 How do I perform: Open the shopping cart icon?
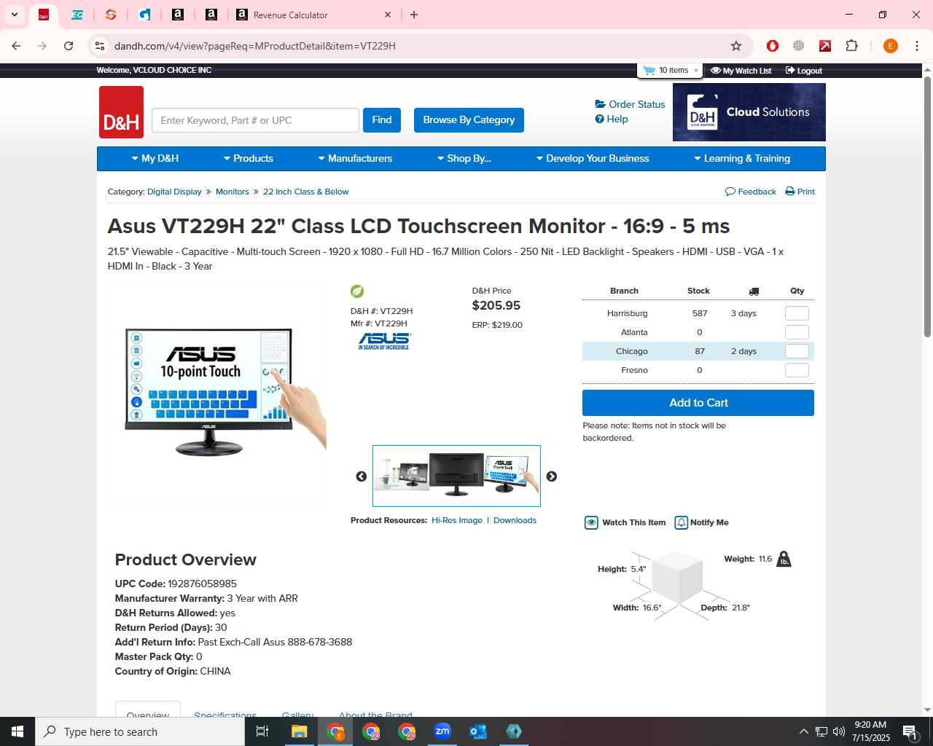649,71
